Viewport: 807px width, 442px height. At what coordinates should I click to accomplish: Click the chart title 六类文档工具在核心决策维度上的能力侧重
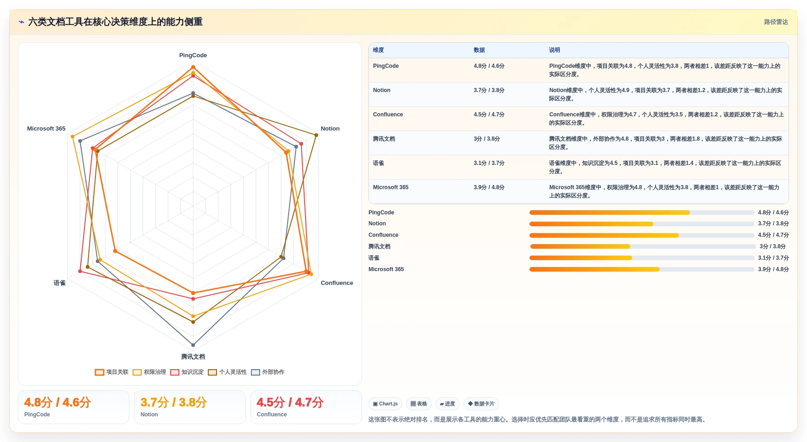(x=115, y=22)
